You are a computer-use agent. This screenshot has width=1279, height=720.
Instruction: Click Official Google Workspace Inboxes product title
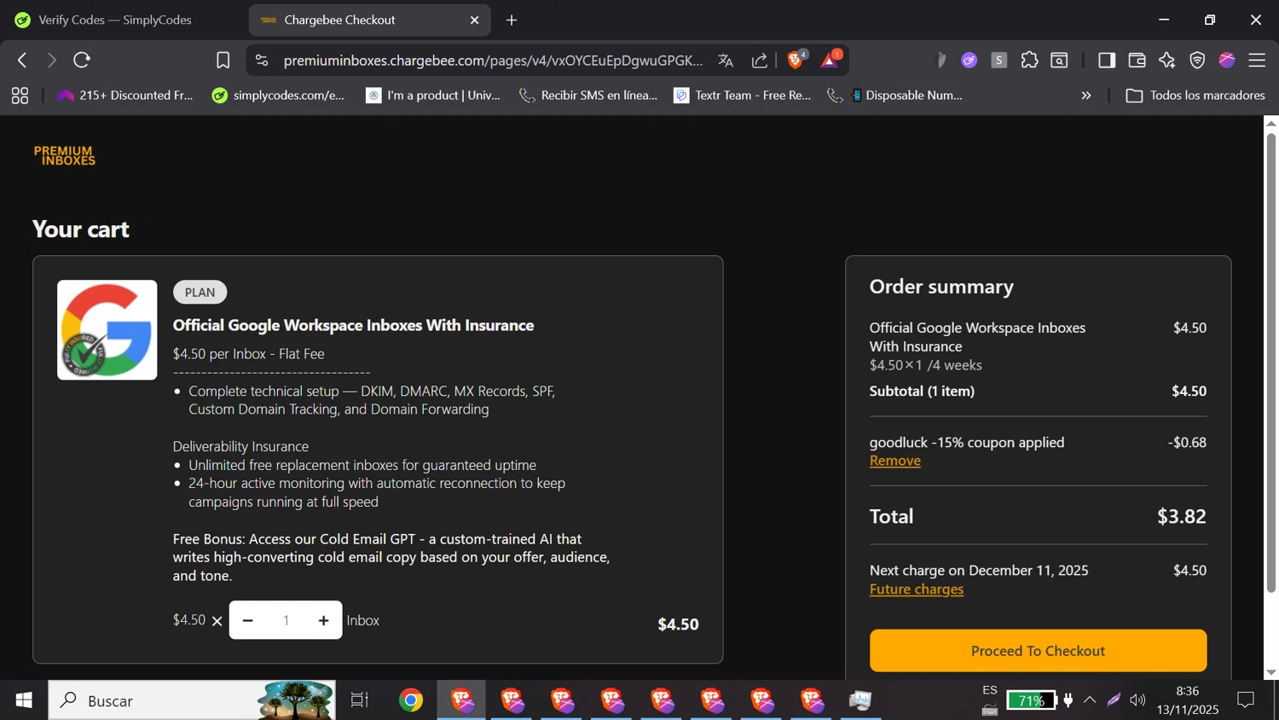(x=353, y=325)
